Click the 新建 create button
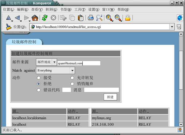Screen dimensions: 185x135 [110, 97]
